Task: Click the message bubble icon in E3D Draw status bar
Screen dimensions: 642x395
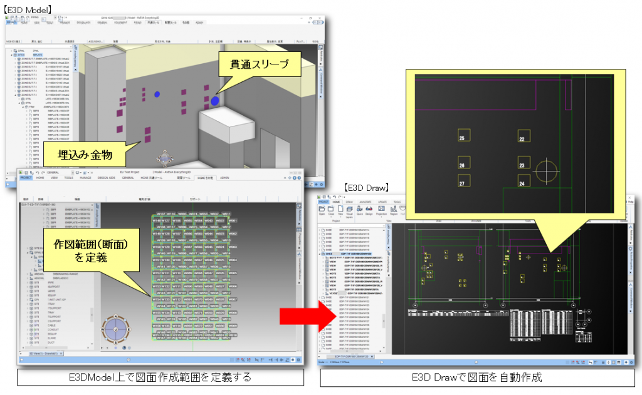Action: click(476, 362)
